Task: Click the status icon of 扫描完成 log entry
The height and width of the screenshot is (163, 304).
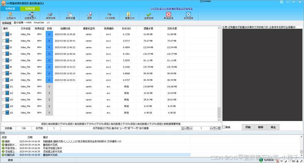Action: coord(3,155)
